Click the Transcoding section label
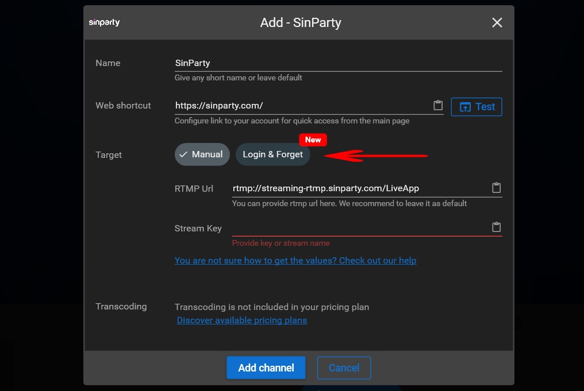The image size is (584, 391). coord(121,307)
